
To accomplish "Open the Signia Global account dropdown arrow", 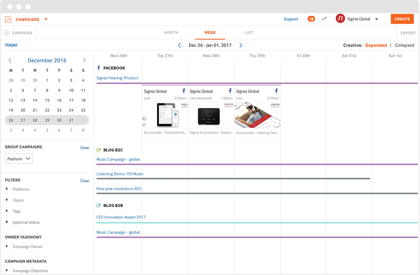I will click(377, 19).
